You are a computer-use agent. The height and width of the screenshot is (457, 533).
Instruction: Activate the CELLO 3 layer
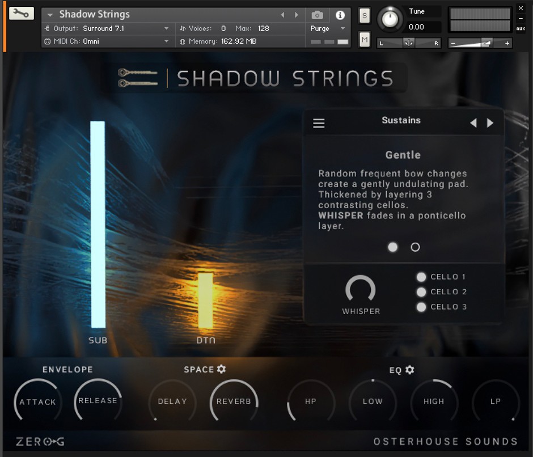click(x=421, y=307)
